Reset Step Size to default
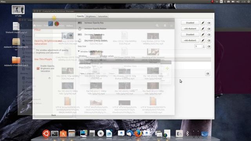The width and height of the screenshot is (251, 141). pos(209,46)
